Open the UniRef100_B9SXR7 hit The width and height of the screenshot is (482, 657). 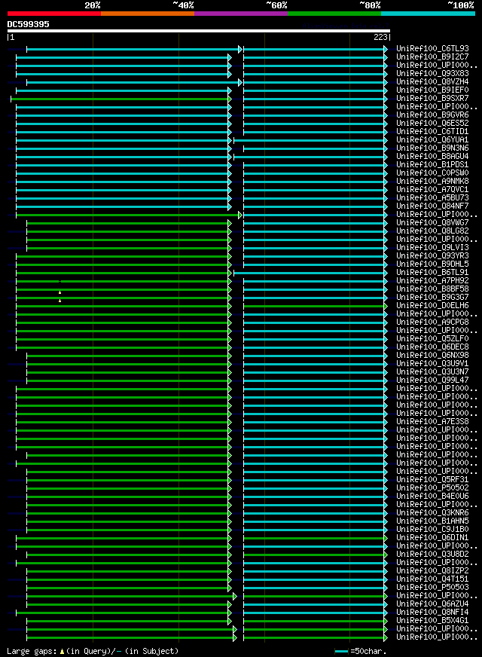click(x=432, y=98)
